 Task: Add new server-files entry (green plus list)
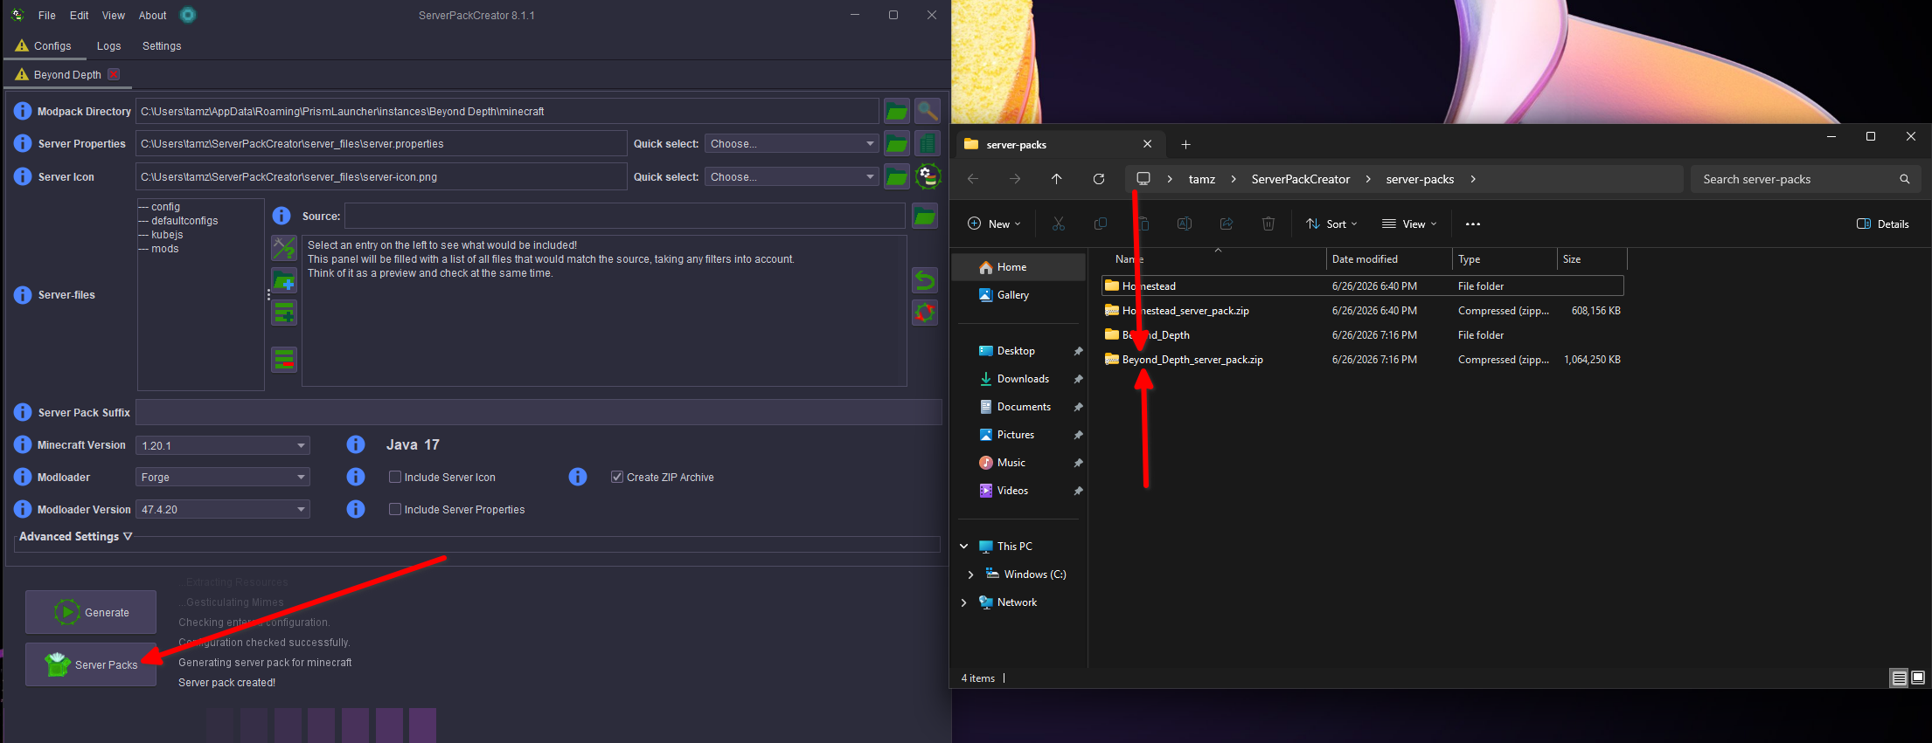[x=284, y=313]
